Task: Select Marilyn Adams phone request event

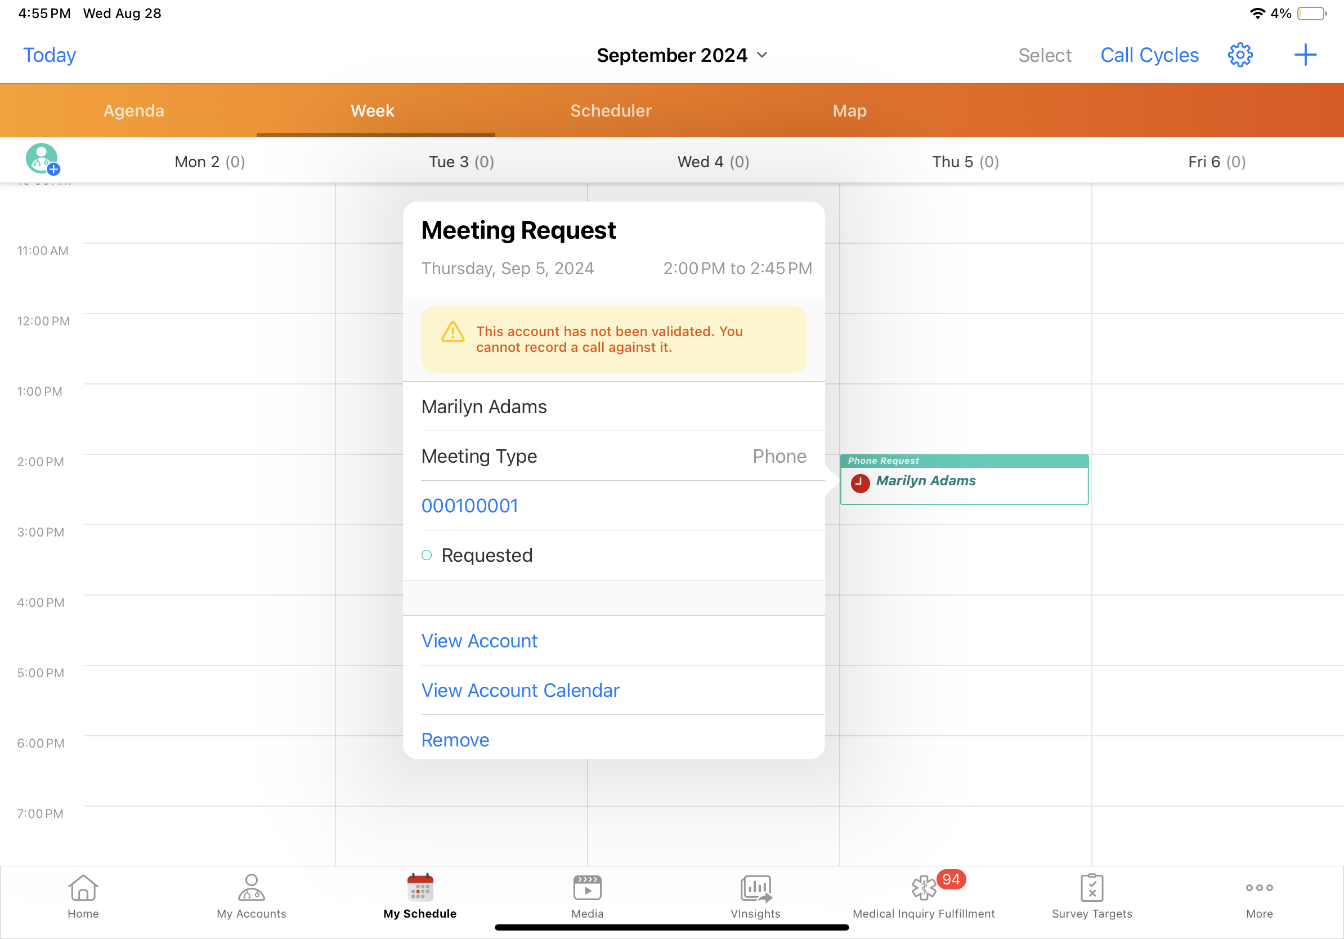Action: click(964, 481)
